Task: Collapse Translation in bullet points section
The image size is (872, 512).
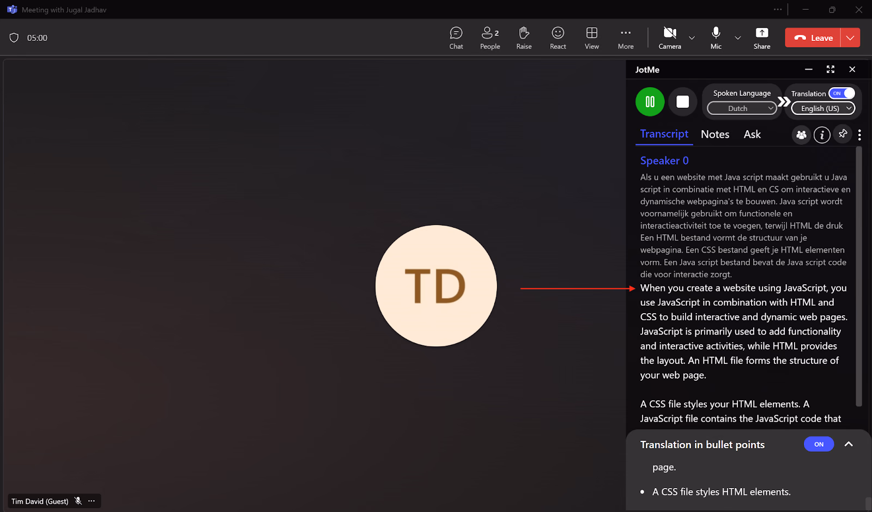Action: point(849,444)
